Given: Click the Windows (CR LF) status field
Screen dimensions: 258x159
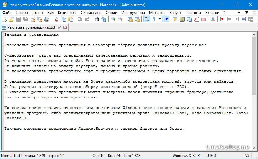Looking at the screenshot, I should click(186, 155).
